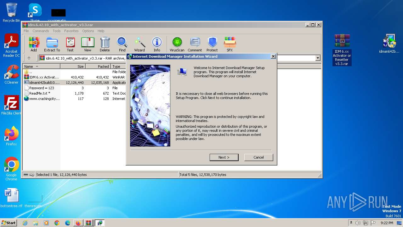Click the IDM installer taskbar button

[x=100, y=223]
